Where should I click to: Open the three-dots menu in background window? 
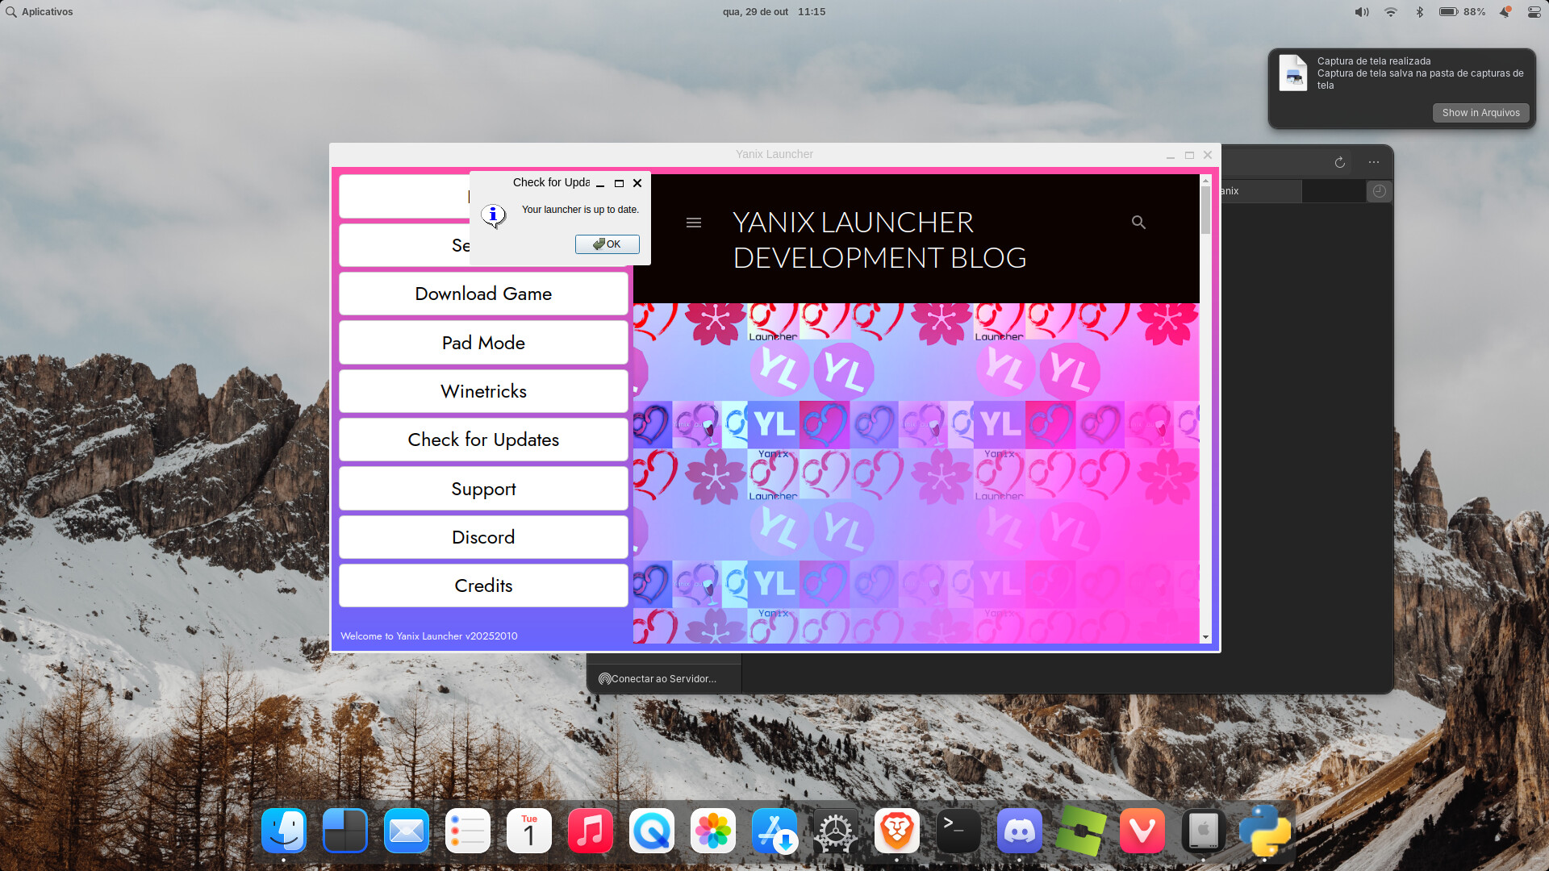click(1374, 162)
